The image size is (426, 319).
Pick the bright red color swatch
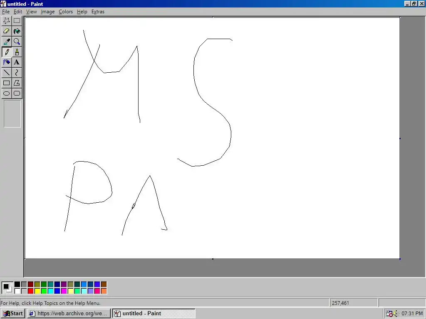pyautogui.click(x=30, y=291)
